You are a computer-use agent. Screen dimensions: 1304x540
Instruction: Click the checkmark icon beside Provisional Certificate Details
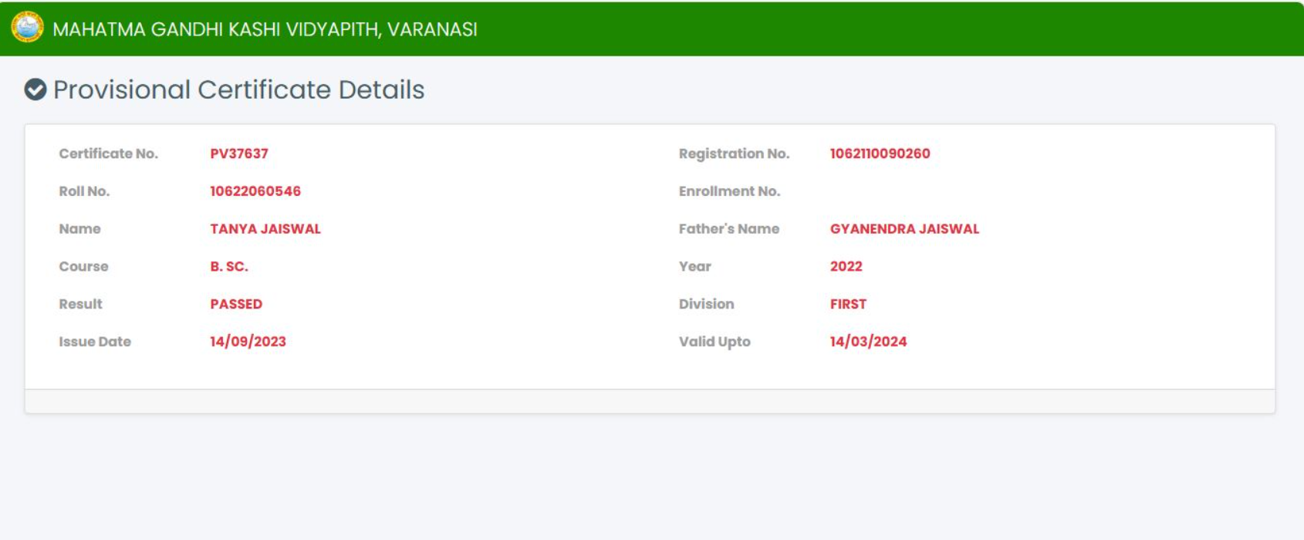point(35,90)
